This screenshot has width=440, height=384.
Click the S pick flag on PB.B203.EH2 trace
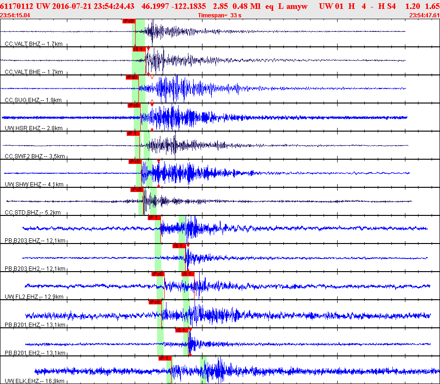(x=179, y=246)
